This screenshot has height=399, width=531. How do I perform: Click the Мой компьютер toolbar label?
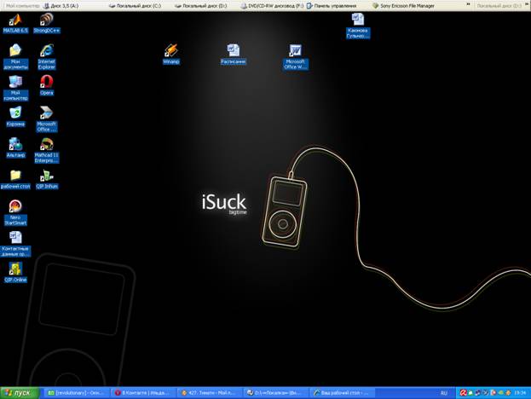(22, 6)
